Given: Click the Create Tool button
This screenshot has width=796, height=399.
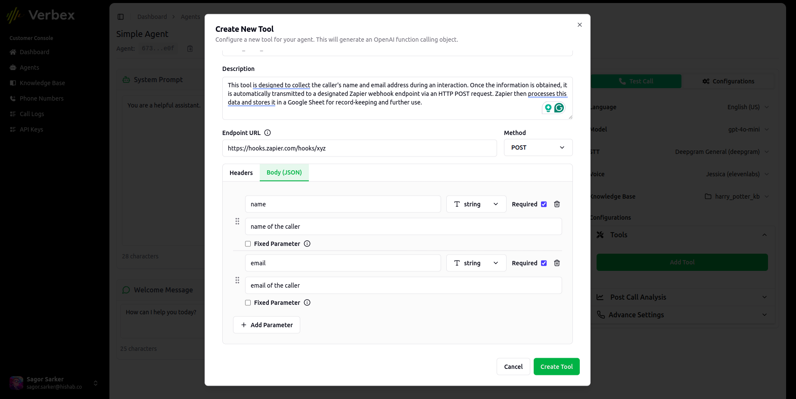Looking at the screenshot, I should pos(557,367).
